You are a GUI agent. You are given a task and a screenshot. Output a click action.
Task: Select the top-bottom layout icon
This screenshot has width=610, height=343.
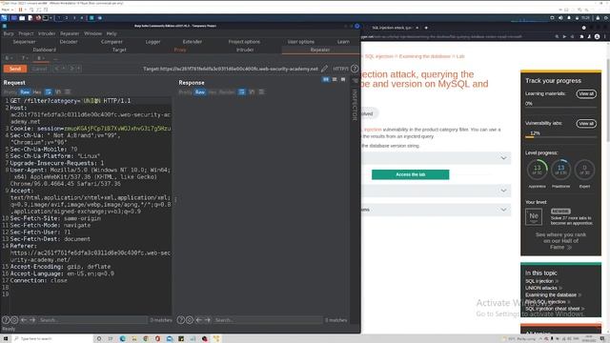coord(335,79)
